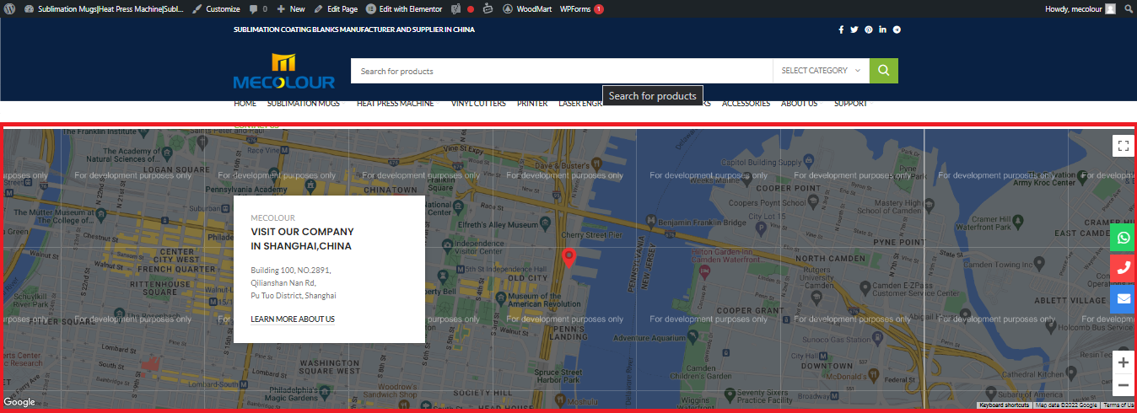Click the Yoast SEO icon in admin bar

coord(455,8)
